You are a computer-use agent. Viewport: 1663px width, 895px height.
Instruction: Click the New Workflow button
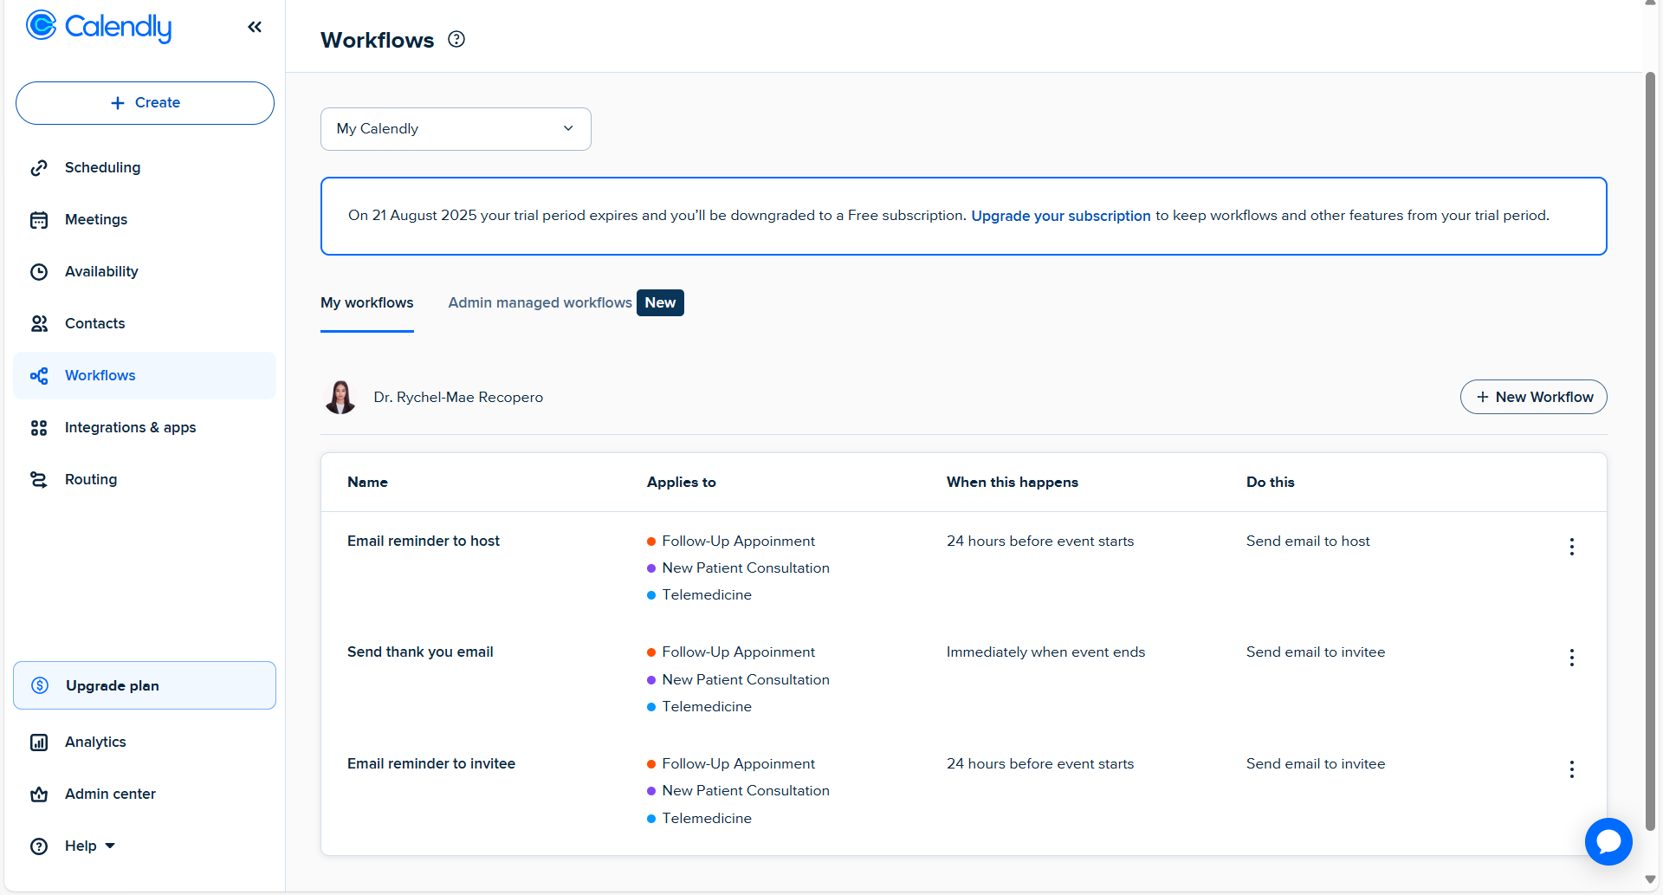pyautogui.click(x=1533, y=397)
